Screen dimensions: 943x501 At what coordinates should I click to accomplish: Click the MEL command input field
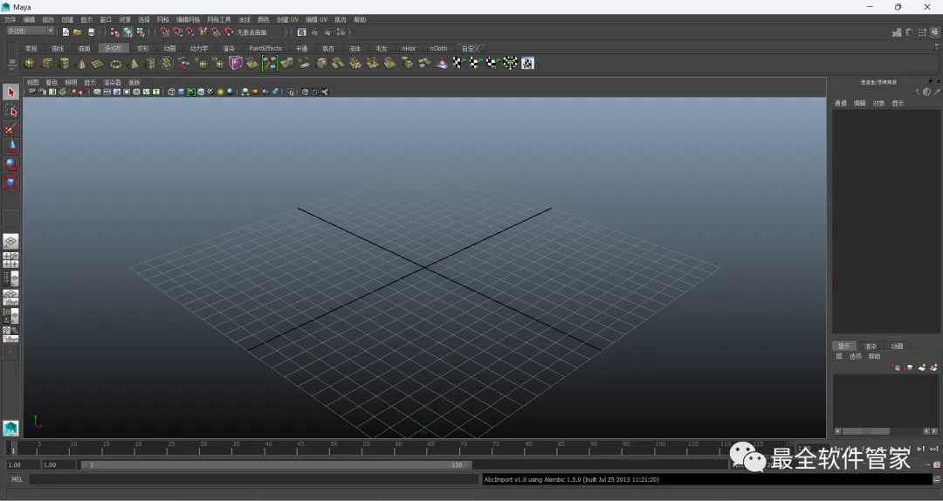254,479
